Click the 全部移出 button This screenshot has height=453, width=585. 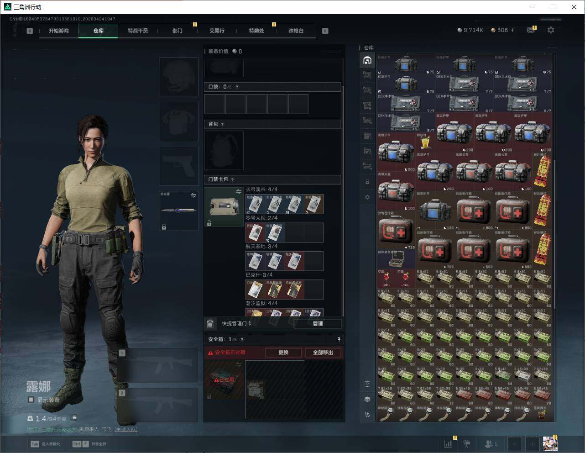tap(323, 353)
